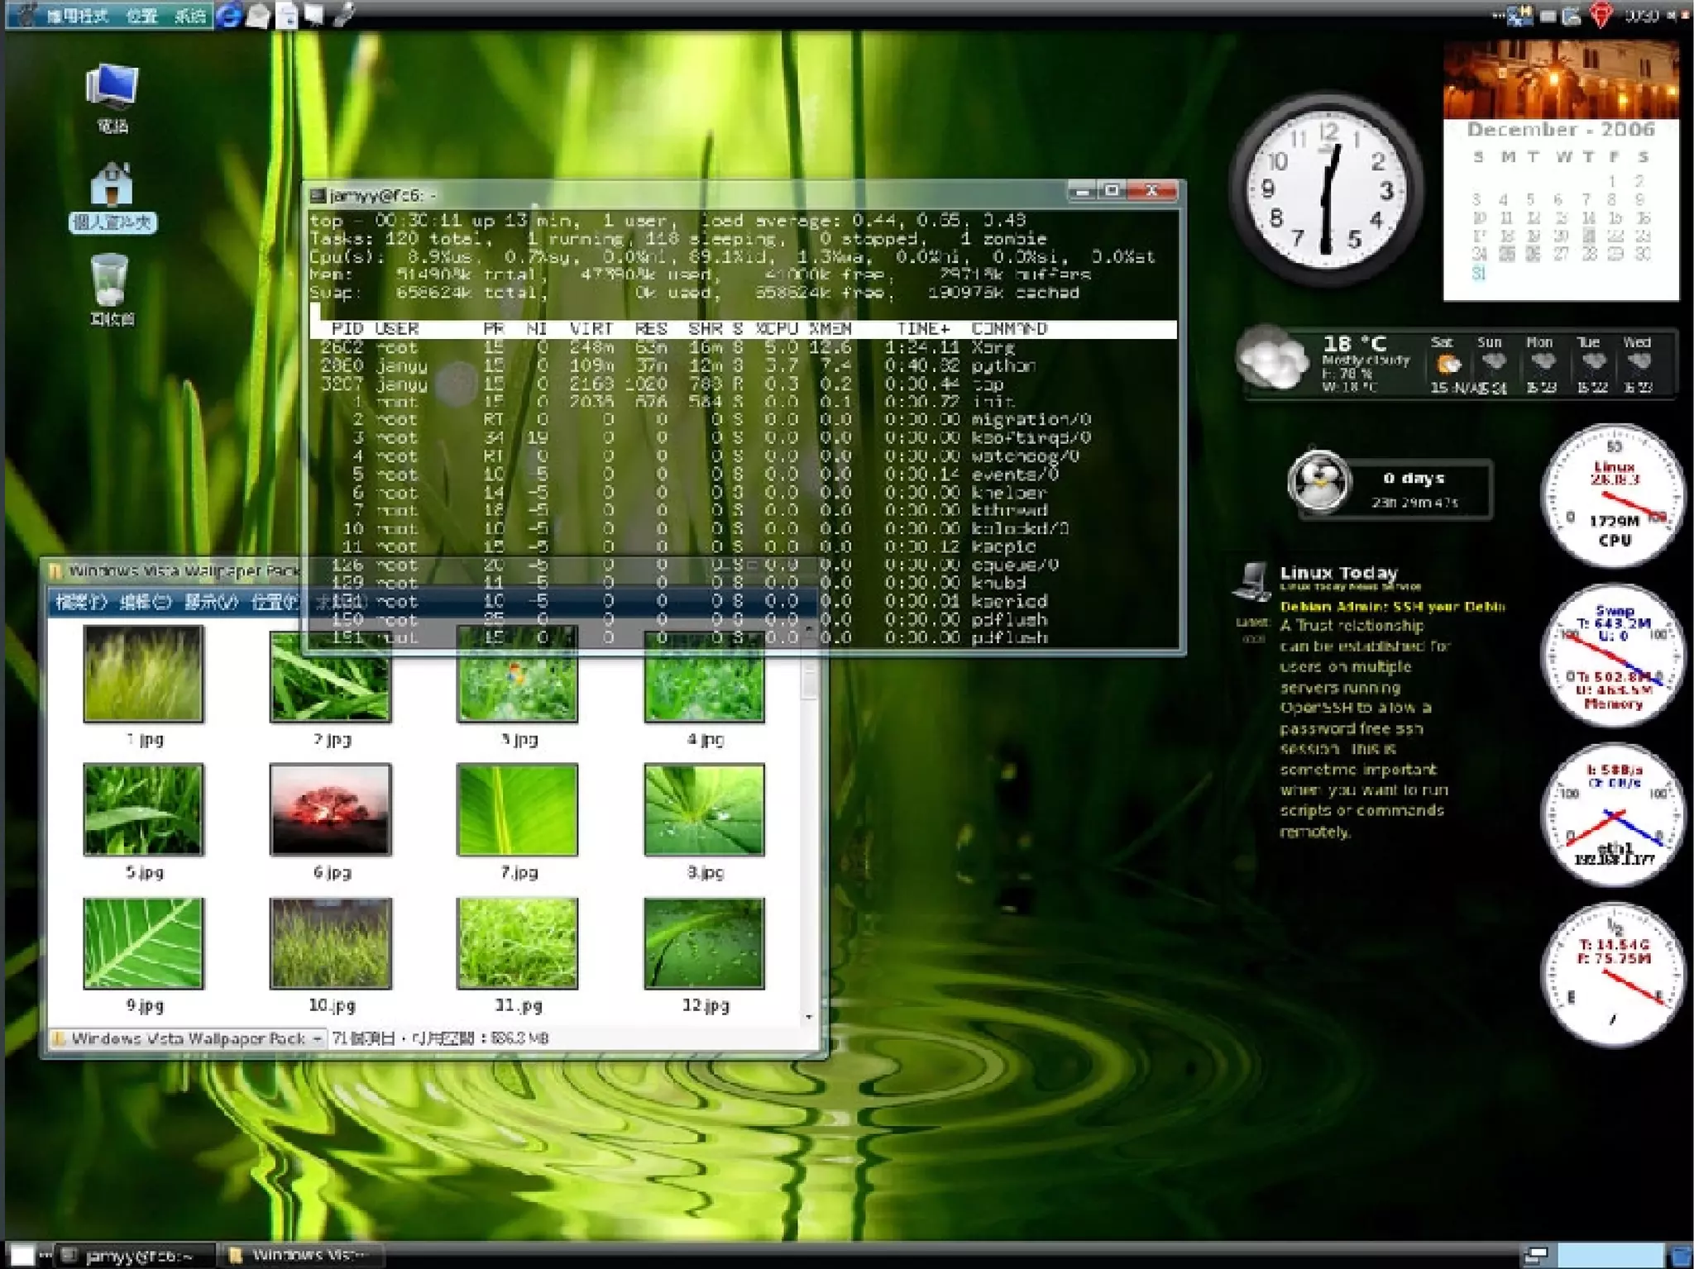Switch to Windows Vista taskbar window button
The image size is (1694, 1269).
point(302,1256)
